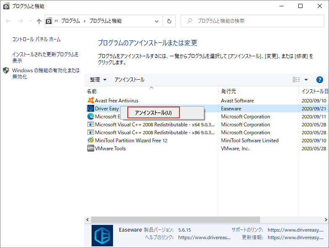Open the 整理 dropdown menu
Screen dimensions: 329x248
click(98, 80)
